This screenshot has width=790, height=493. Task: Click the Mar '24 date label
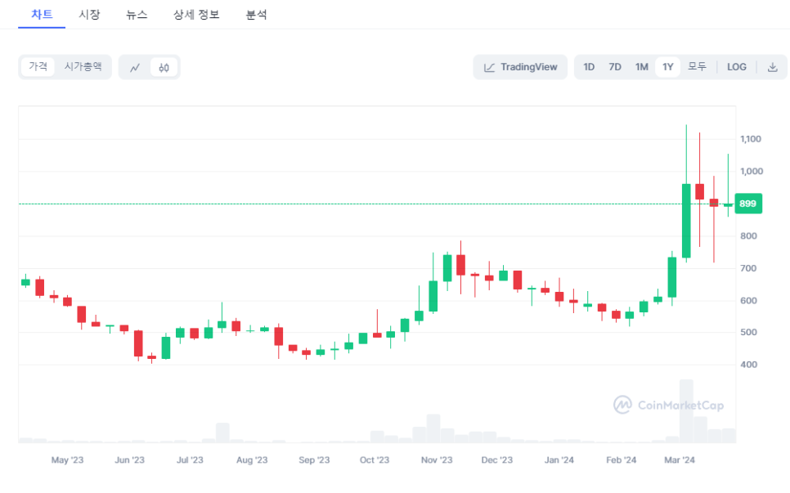[x=680, y=459]
